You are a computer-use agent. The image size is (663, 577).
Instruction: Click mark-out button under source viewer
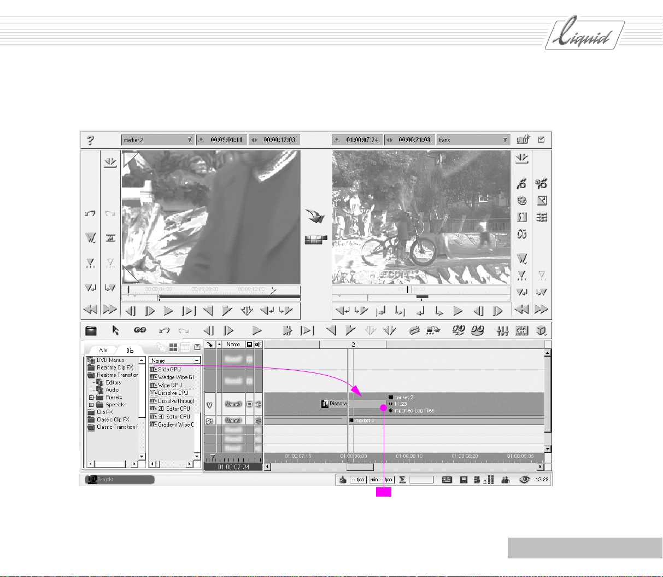pyautogui.click(x=227, y=311)
